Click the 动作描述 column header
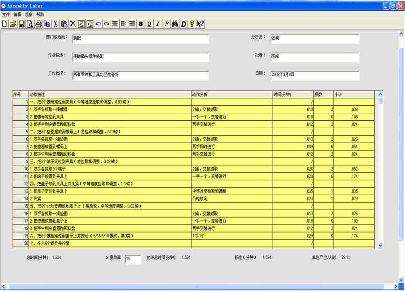 109,94
